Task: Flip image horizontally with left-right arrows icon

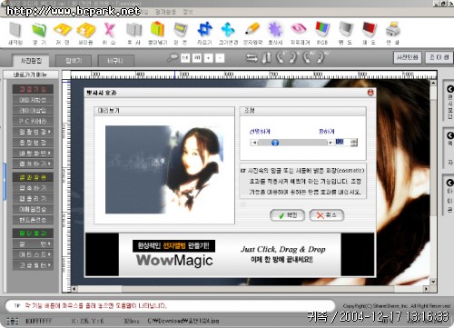Action: coord(252,57)
